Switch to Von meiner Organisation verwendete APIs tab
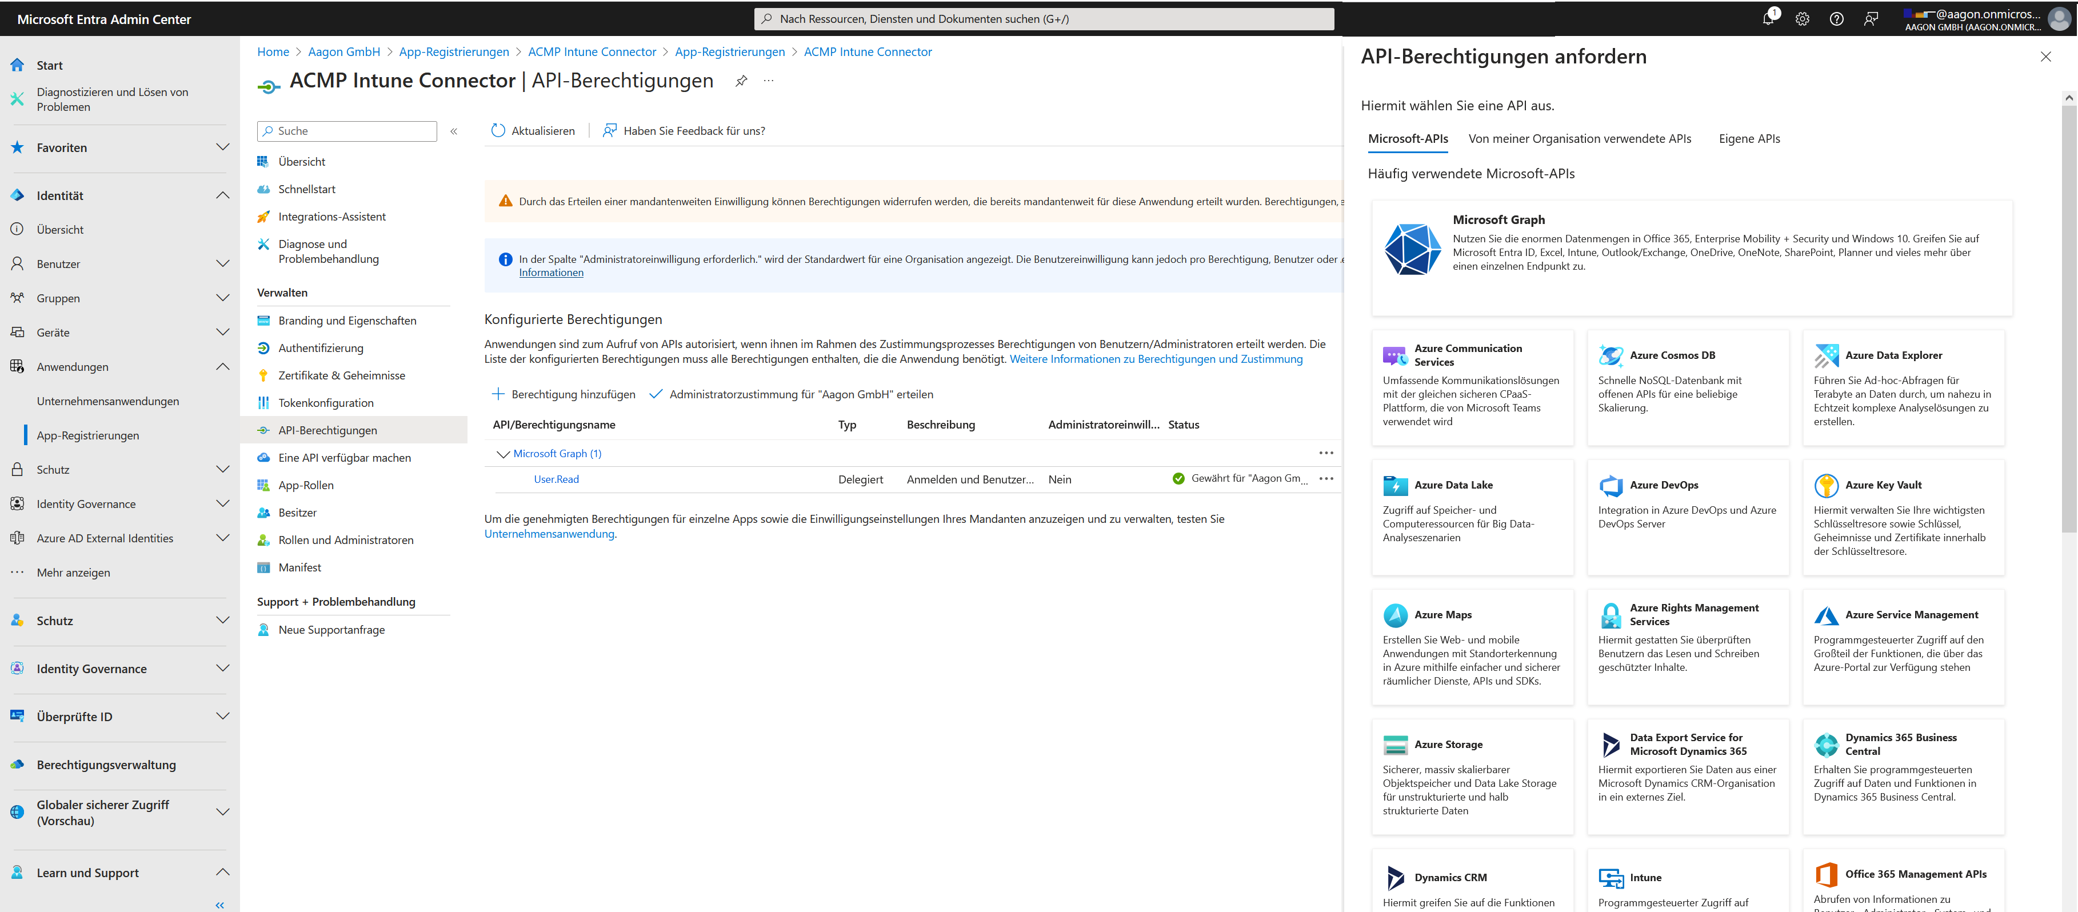Viewport: 2078px width, 912px height. click(1580, 139)
